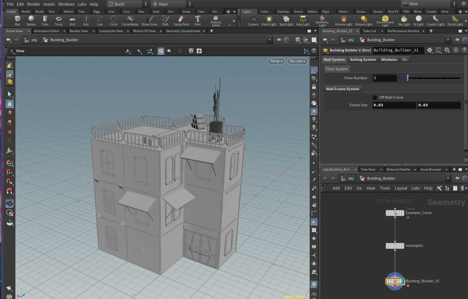
Task: Open the Crowds shelf tab
Action: [431, 11]
